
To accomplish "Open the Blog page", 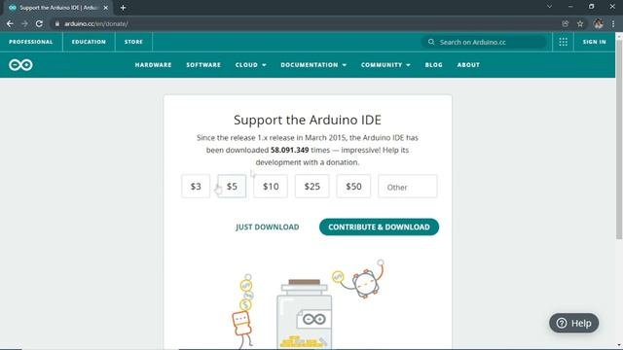I will (433, 65).
